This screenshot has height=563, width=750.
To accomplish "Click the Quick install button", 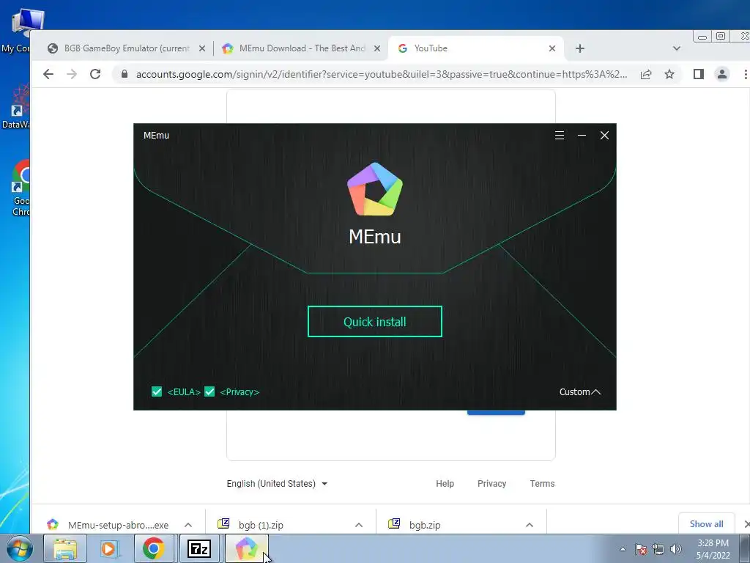I will pyautogui.click(x=374, y=322).
